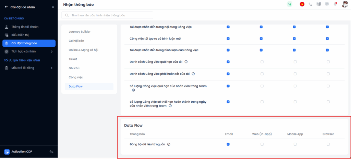Click the question mark help icon
The height and width of the screenshot is (159, 351).
click(x=327, y=4)
